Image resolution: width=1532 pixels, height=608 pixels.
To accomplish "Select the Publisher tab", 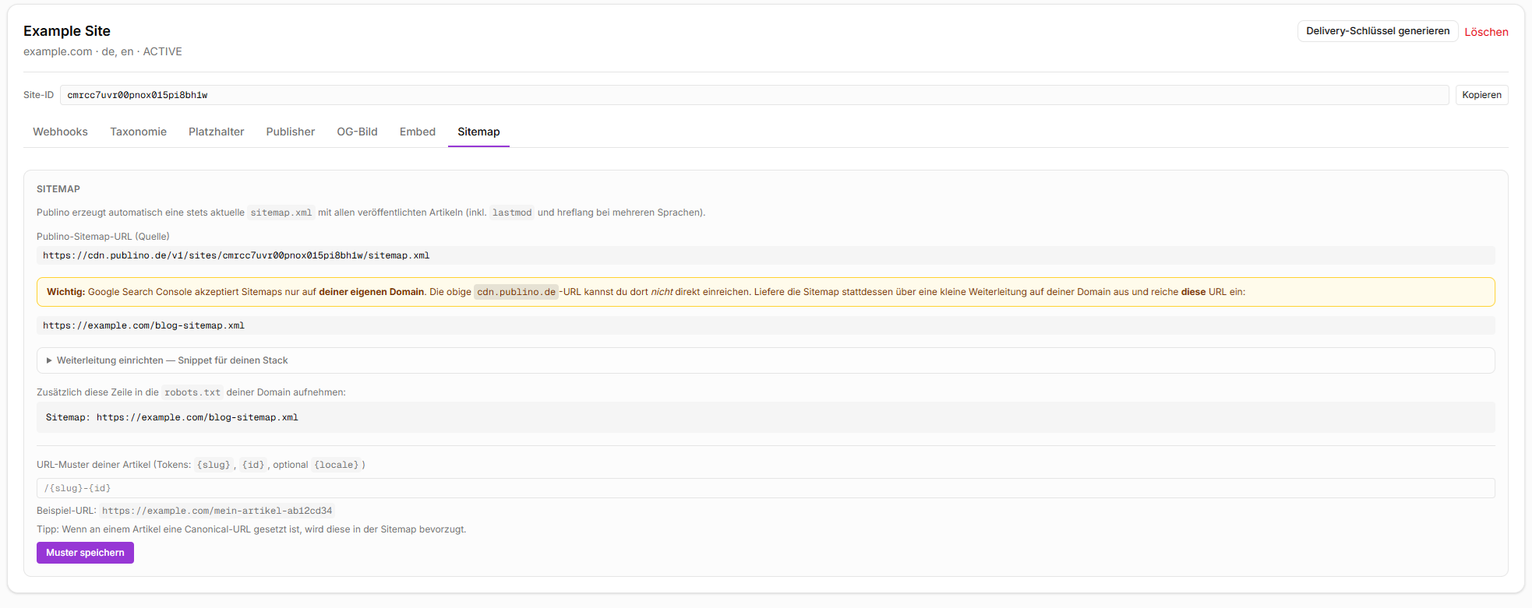I will (290, 132).
